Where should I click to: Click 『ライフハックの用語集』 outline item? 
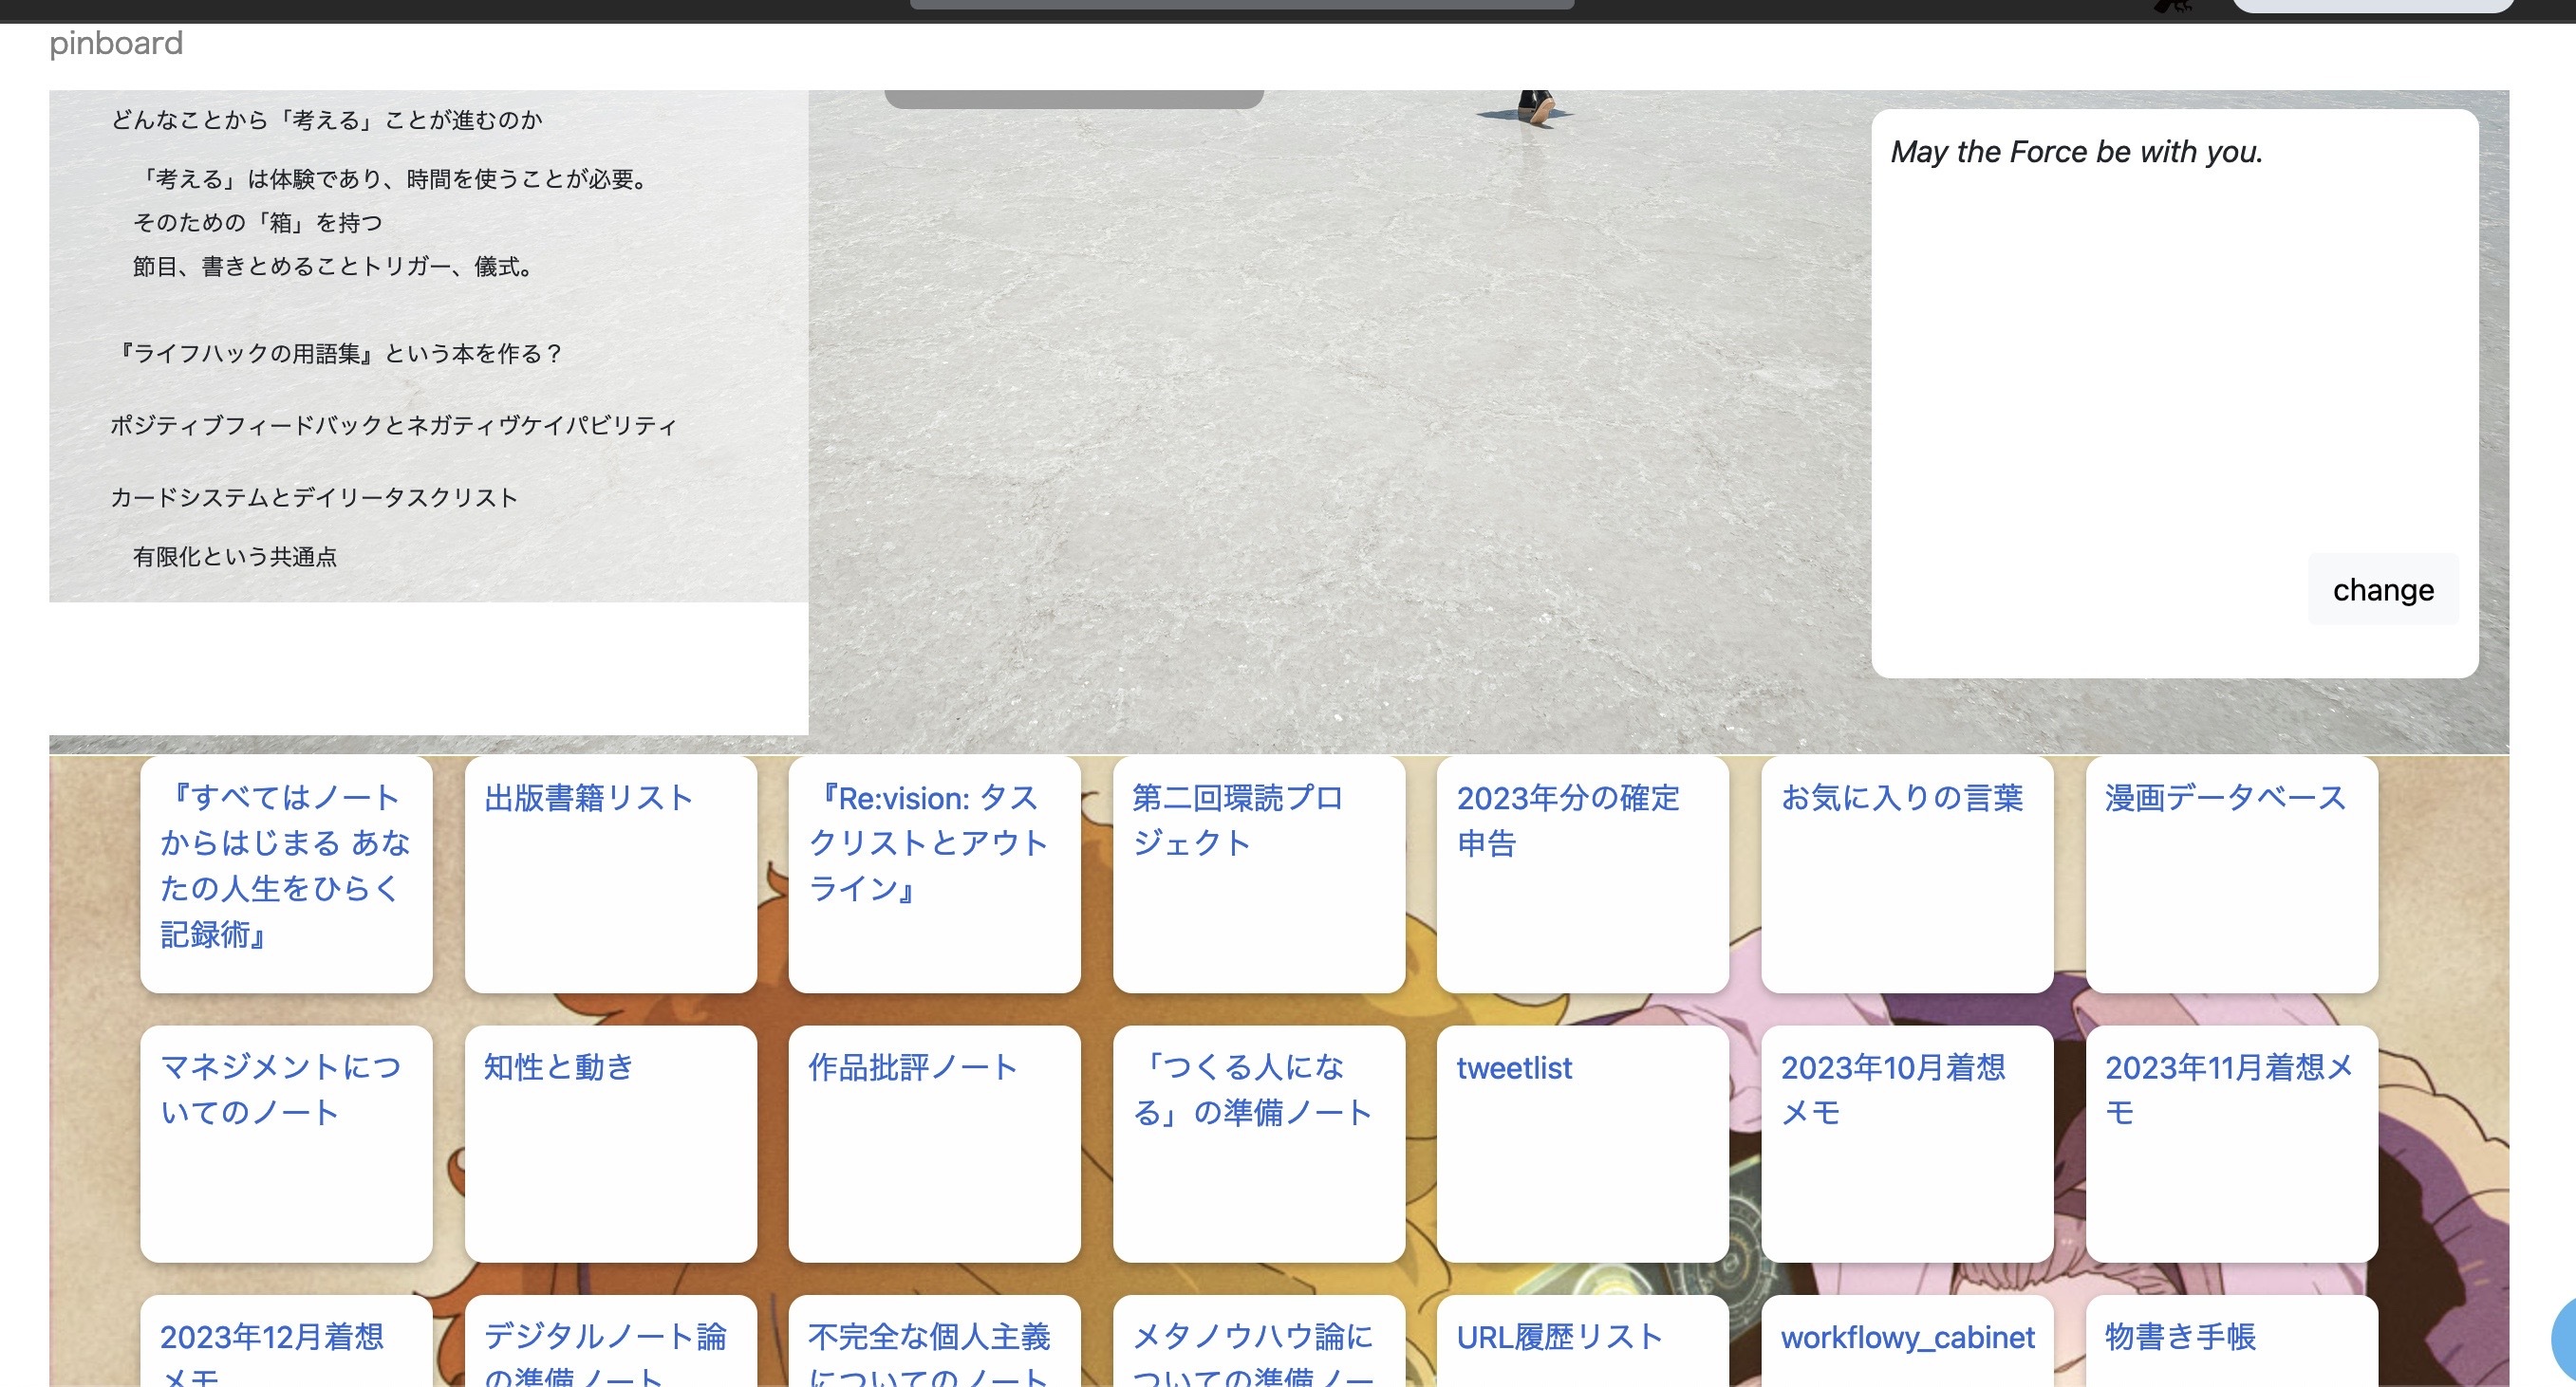(338, 354)
